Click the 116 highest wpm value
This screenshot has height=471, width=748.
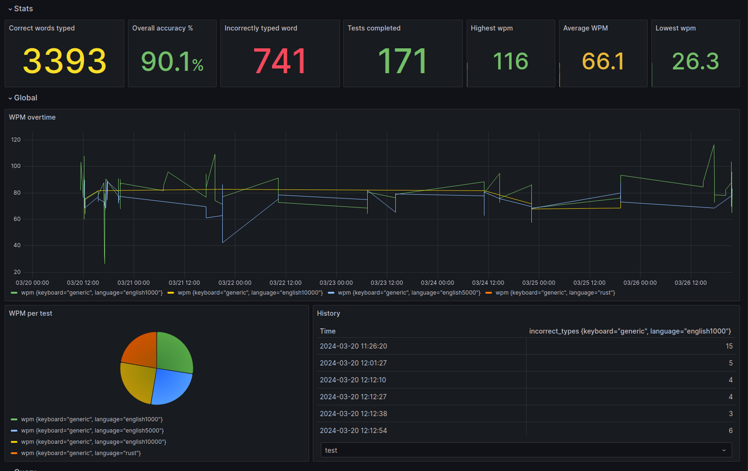point(511,61)
